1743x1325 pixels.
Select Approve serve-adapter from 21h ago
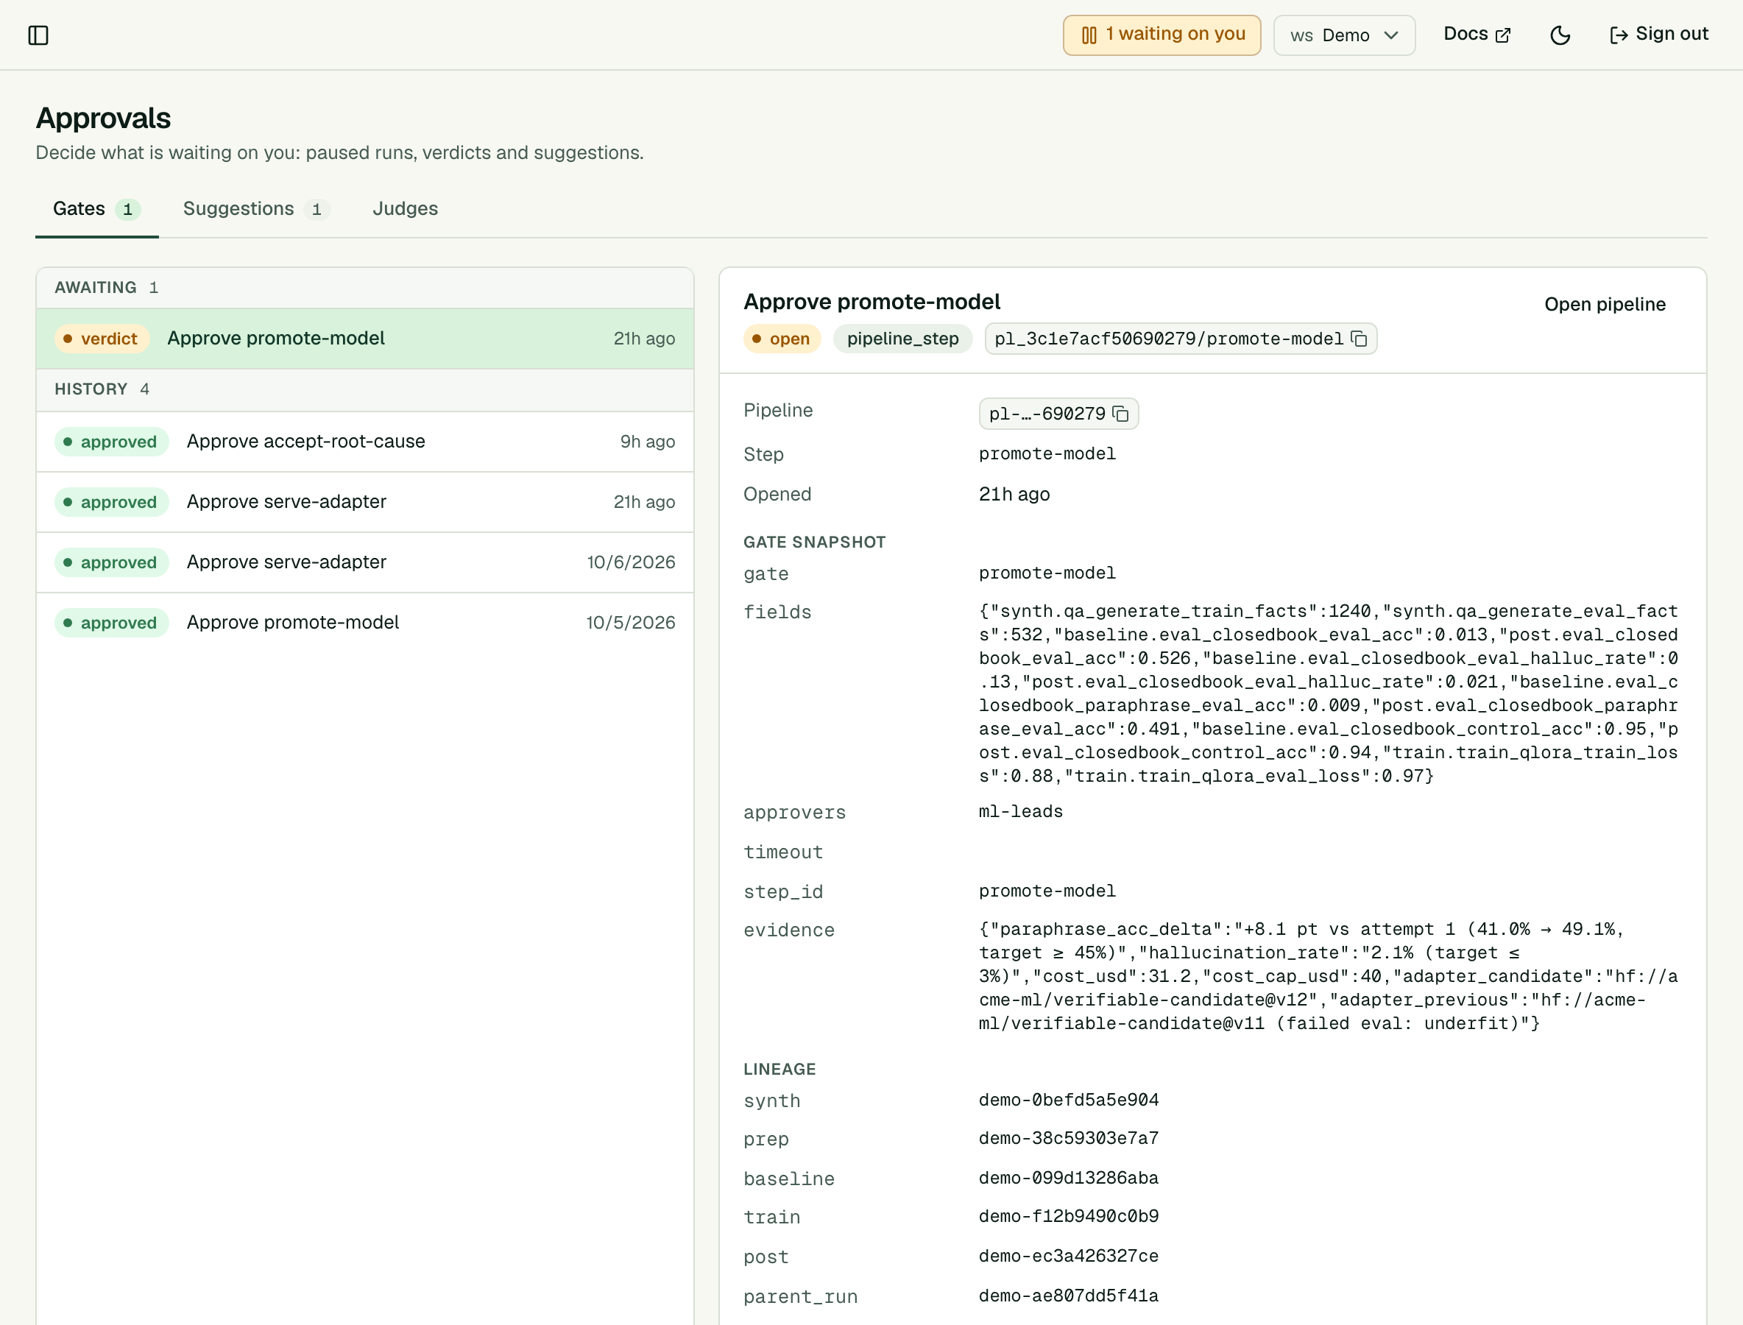364,501
